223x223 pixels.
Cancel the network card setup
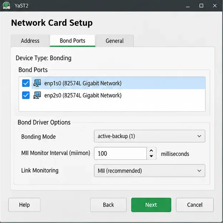(x=195, y=205)
